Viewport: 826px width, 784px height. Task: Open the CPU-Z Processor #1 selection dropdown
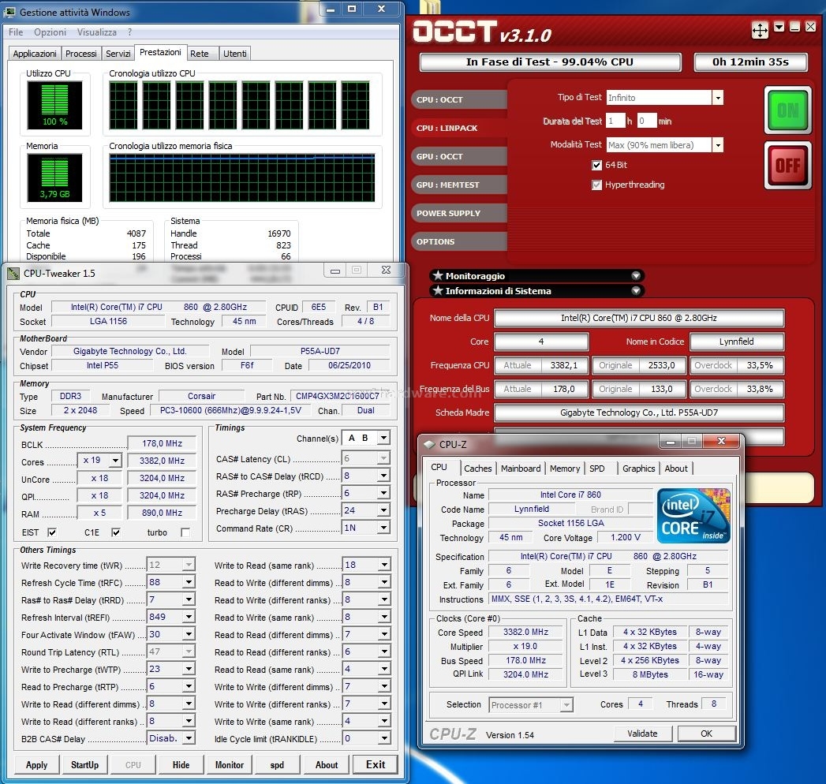pos(566,704)
